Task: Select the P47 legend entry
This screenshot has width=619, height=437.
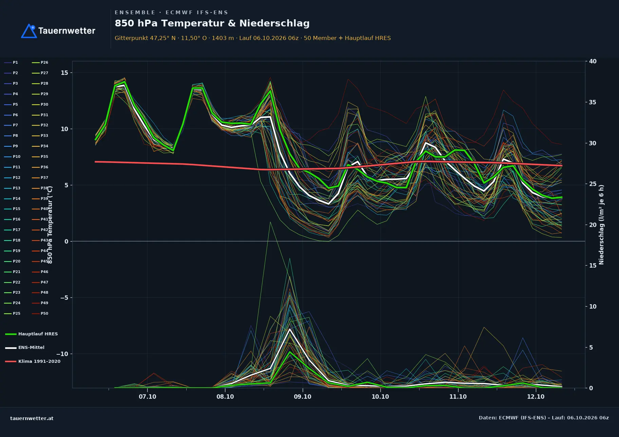Action: pos(40,283)
